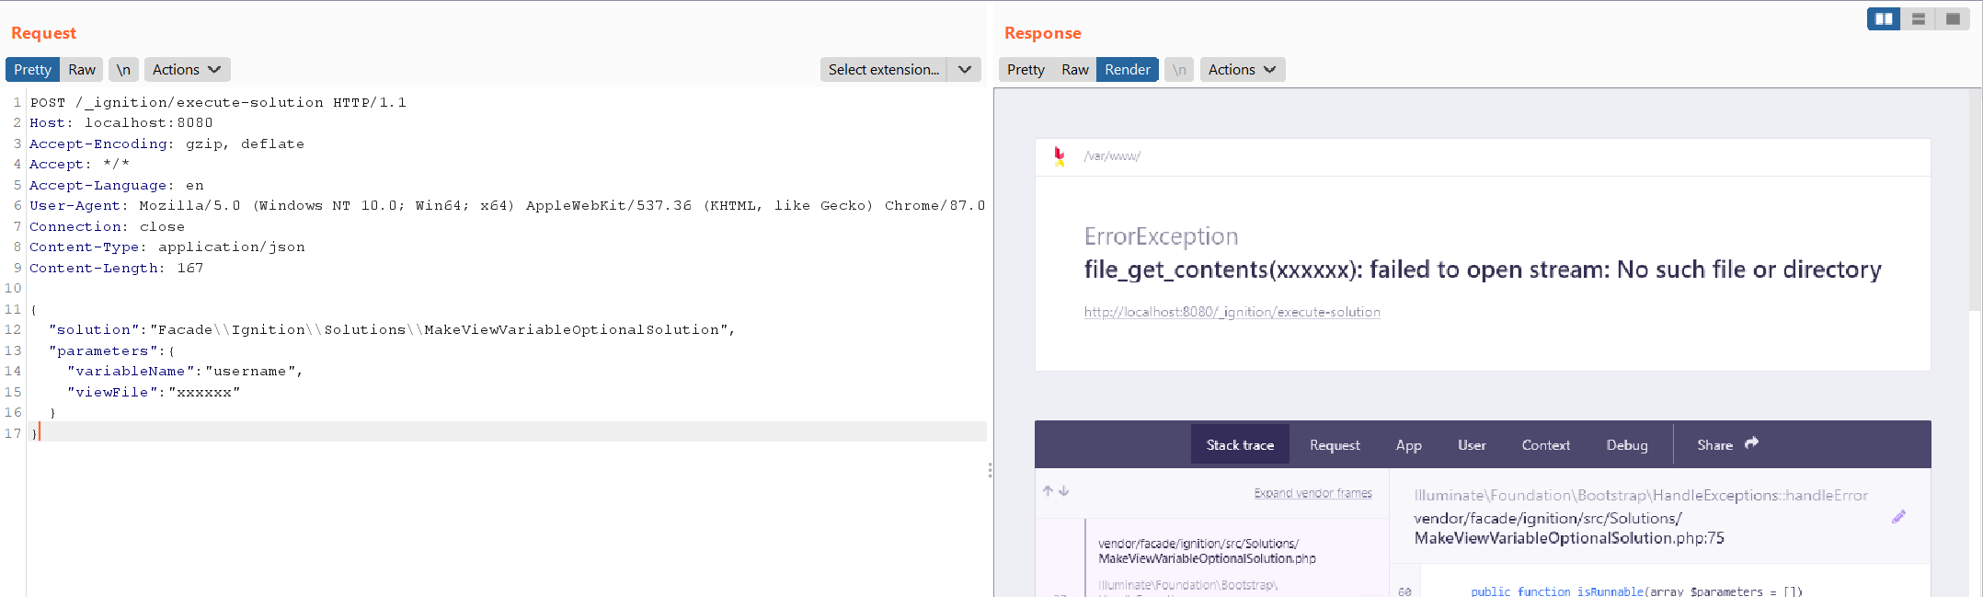
Task: Select the MakeViewVariableOptionalSolution.php stack frame
Action: click(x=1207, y=551)
